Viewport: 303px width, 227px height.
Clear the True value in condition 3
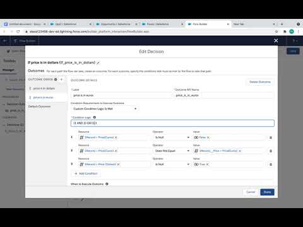208,165
